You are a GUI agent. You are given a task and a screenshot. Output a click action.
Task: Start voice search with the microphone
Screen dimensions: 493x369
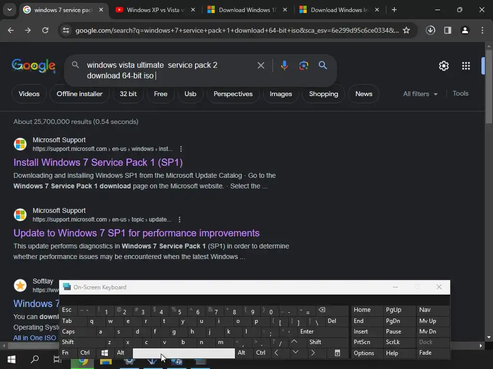[x=284, y=65]
